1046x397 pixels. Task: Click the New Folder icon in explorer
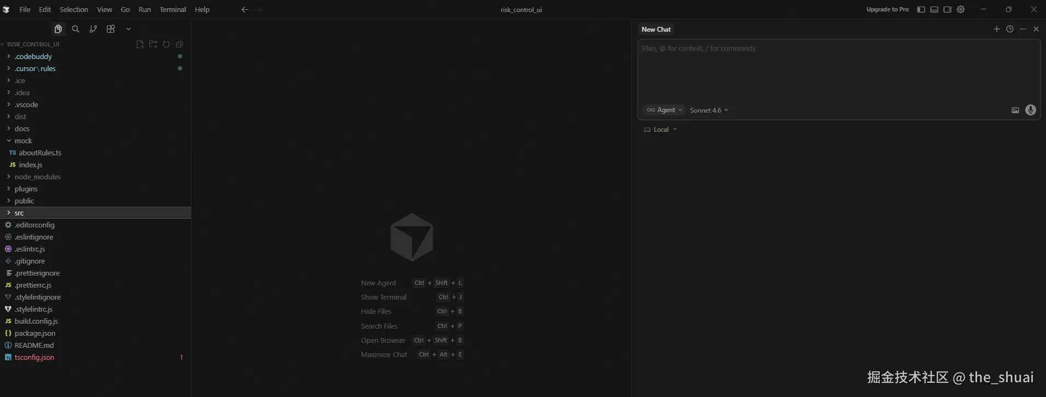(x=153, y=44)
